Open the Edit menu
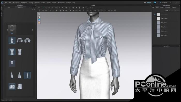Screen dimensions: 181x102 click(x=10, y=3)
